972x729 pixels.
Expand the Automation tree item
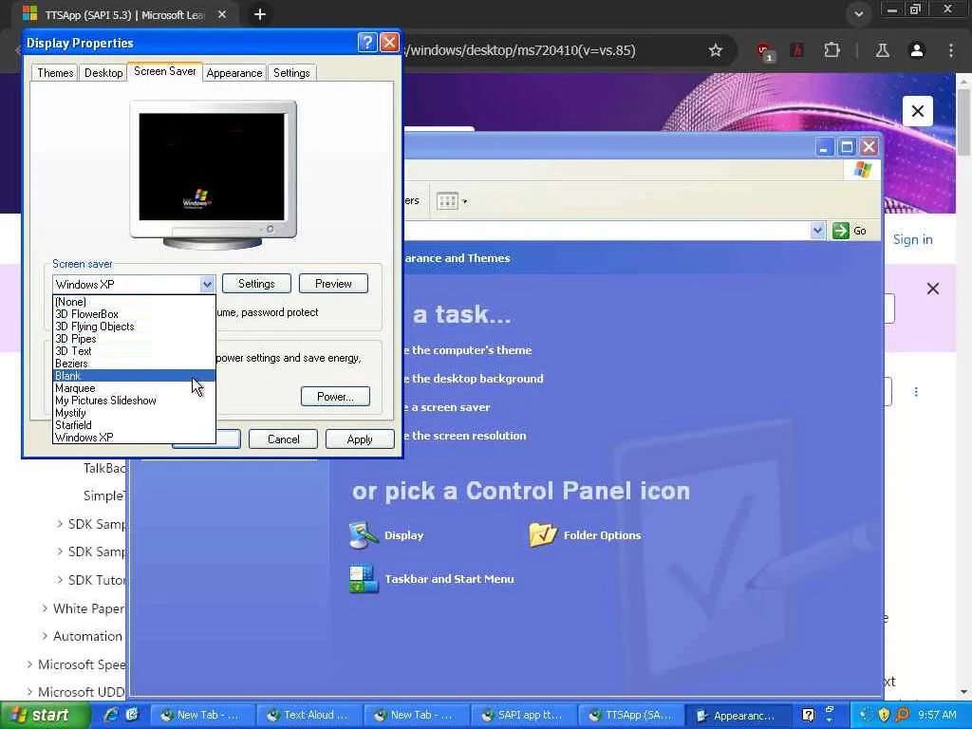click(x=45, y=636)
